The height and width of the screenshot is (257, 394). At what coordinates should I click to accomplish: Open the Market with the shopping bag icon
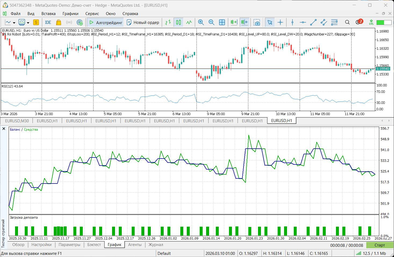tap(59, 22)
